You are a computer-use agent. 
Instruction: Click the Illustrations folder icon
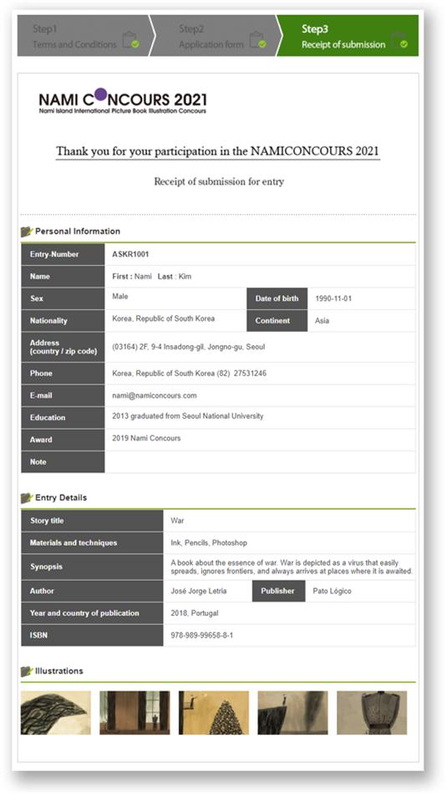pos(27,671)
